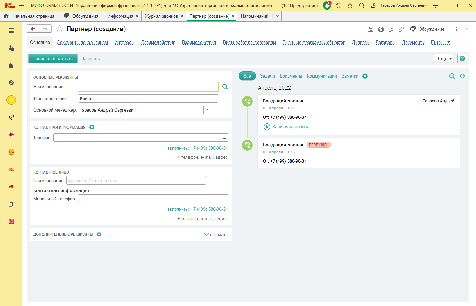Select the Все filter in the feed
This screenshot has width=476, height=306.
(247, 76)
